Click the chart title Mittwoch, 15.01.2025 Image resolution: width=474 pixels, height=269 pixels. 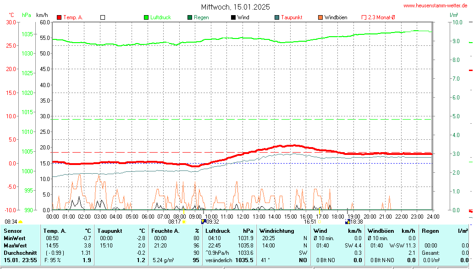[236, 7]
